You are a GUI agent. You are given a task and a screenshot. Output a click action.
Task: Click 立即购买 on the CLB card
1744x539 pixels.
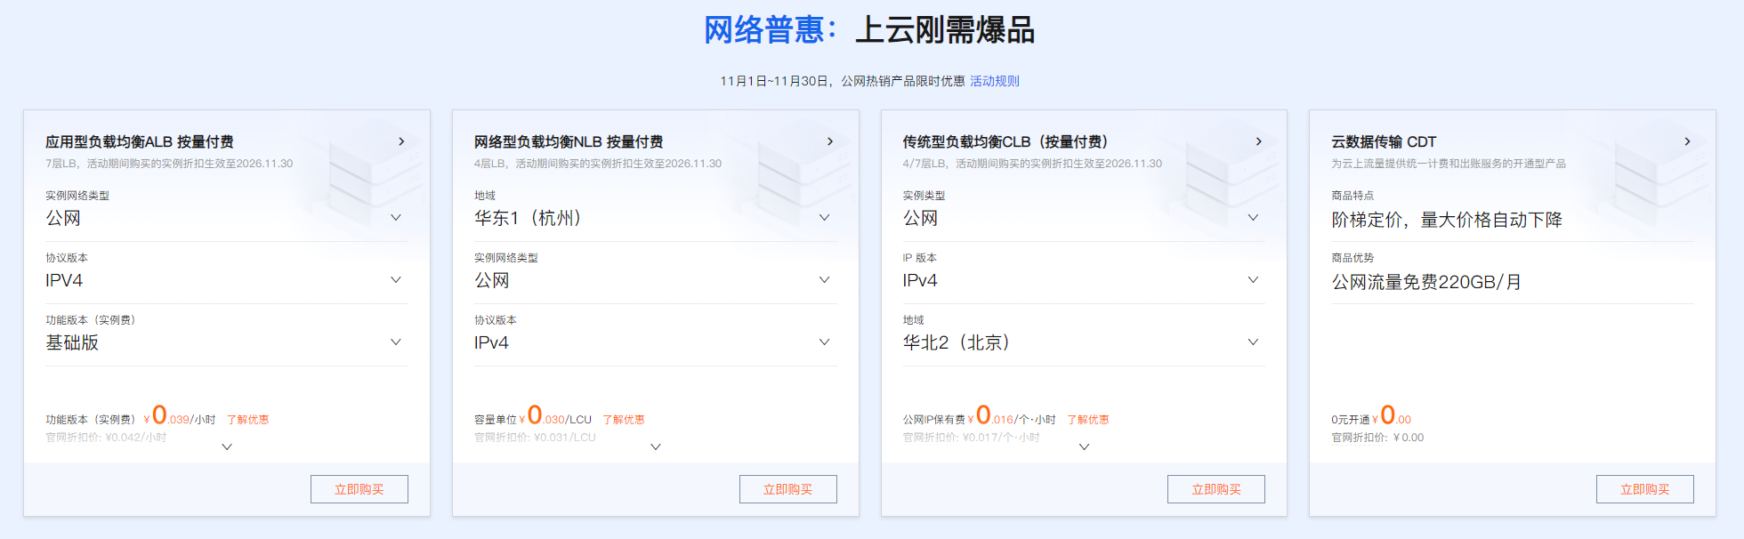click(1216, 489)
